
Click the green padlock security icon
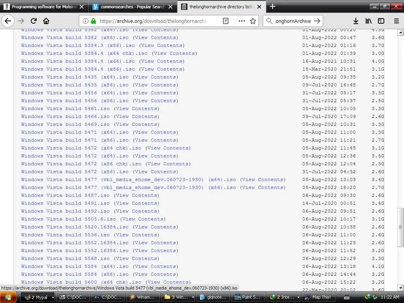pos(94,21)
